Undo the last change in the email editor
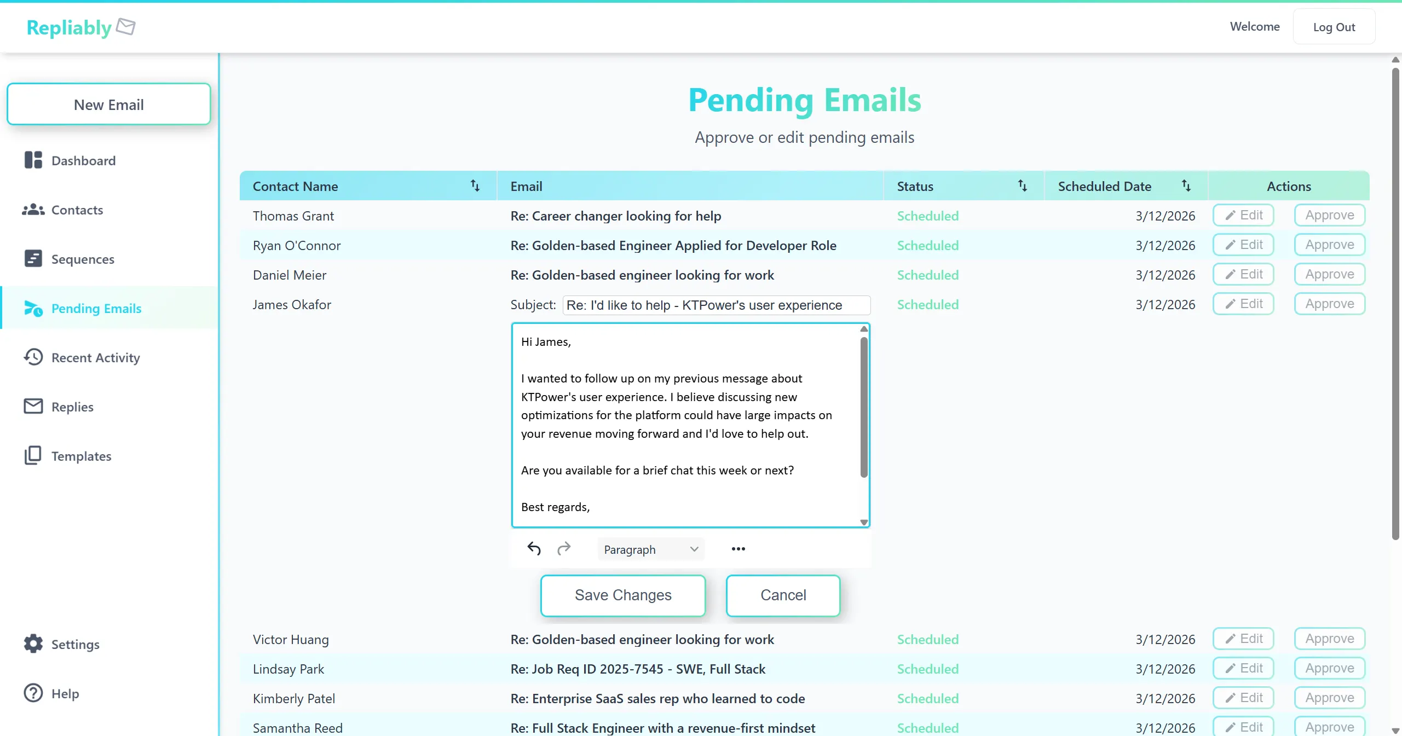1402x736 pixels. tap(534, 549)
